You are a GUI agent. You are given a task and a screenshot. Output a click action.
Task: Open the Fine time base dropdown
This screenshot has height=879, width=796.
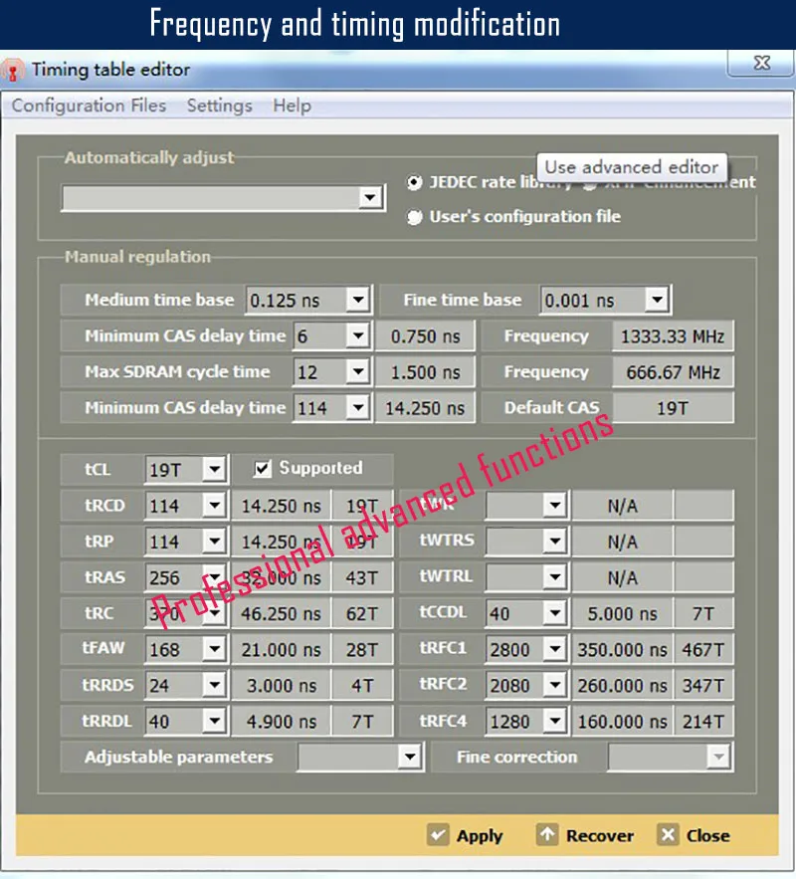(656, 300)
